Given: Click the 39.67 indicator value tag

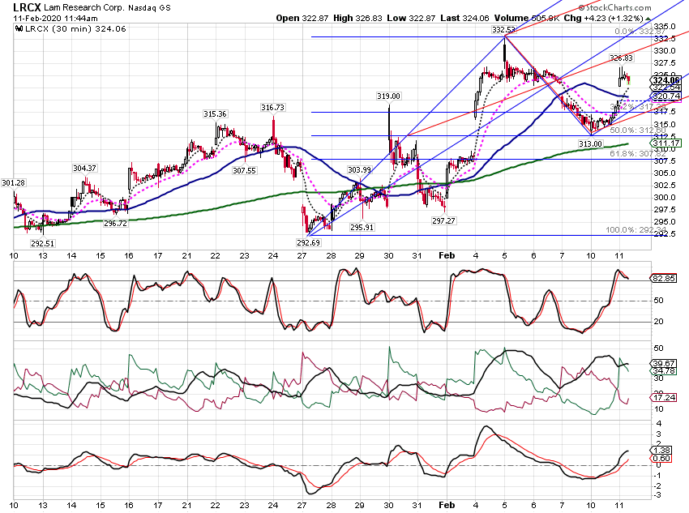Looking at the screenshot, I should click(664, 364).
